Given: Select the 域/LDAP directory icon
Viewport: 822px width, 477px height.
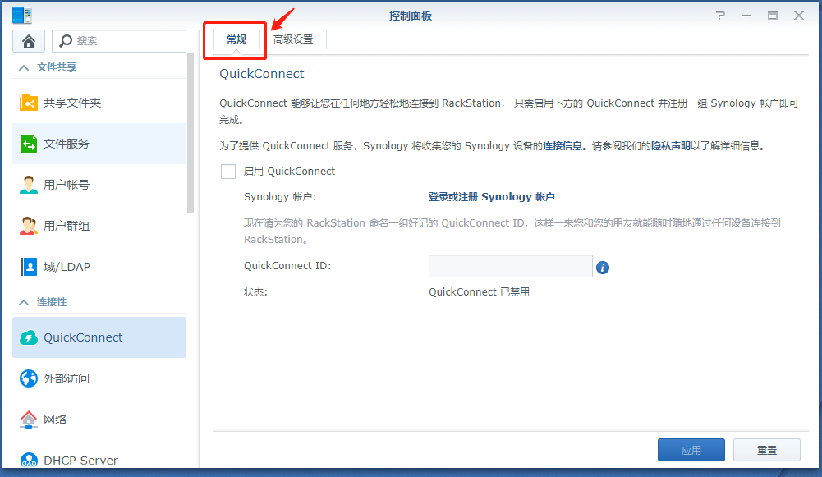Looking at the screenshot, I should tap(29, 267).
